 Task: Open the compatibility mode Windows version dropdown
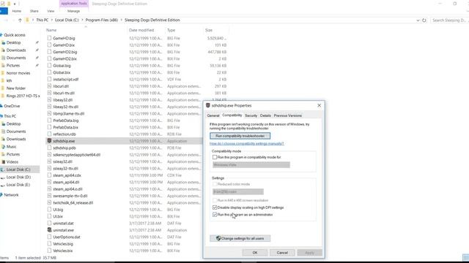[251, 165]
